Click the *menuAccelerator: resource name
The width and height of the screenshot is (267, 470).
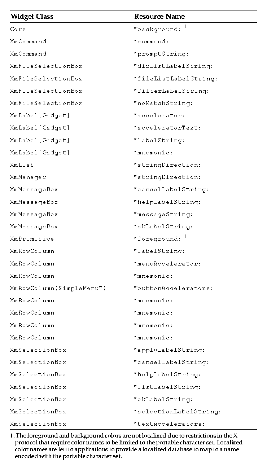pyautogui.click(x=167, y=264)
